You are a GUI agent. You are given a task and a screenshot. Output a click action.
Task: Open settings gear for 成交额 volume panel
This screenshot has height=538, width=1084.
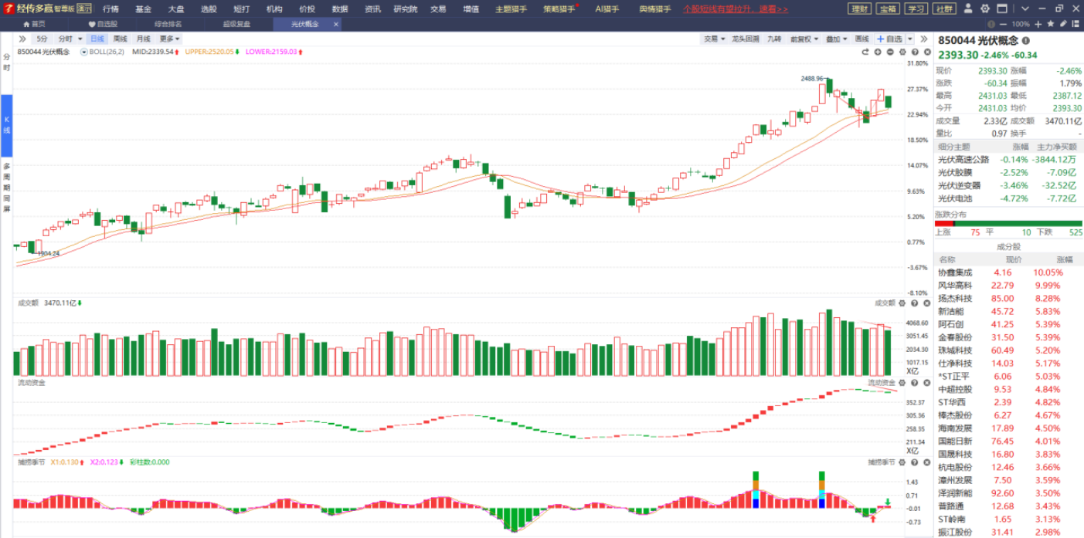coord(902,303)
